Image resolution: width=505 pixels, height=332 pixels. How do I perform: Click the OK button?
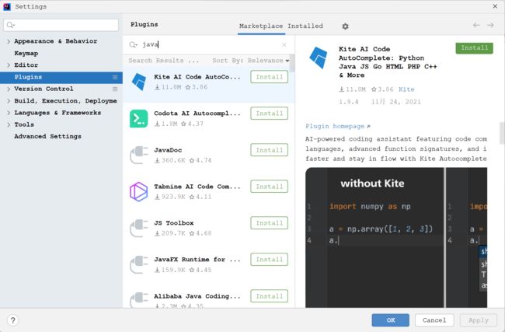pos(390,320)
